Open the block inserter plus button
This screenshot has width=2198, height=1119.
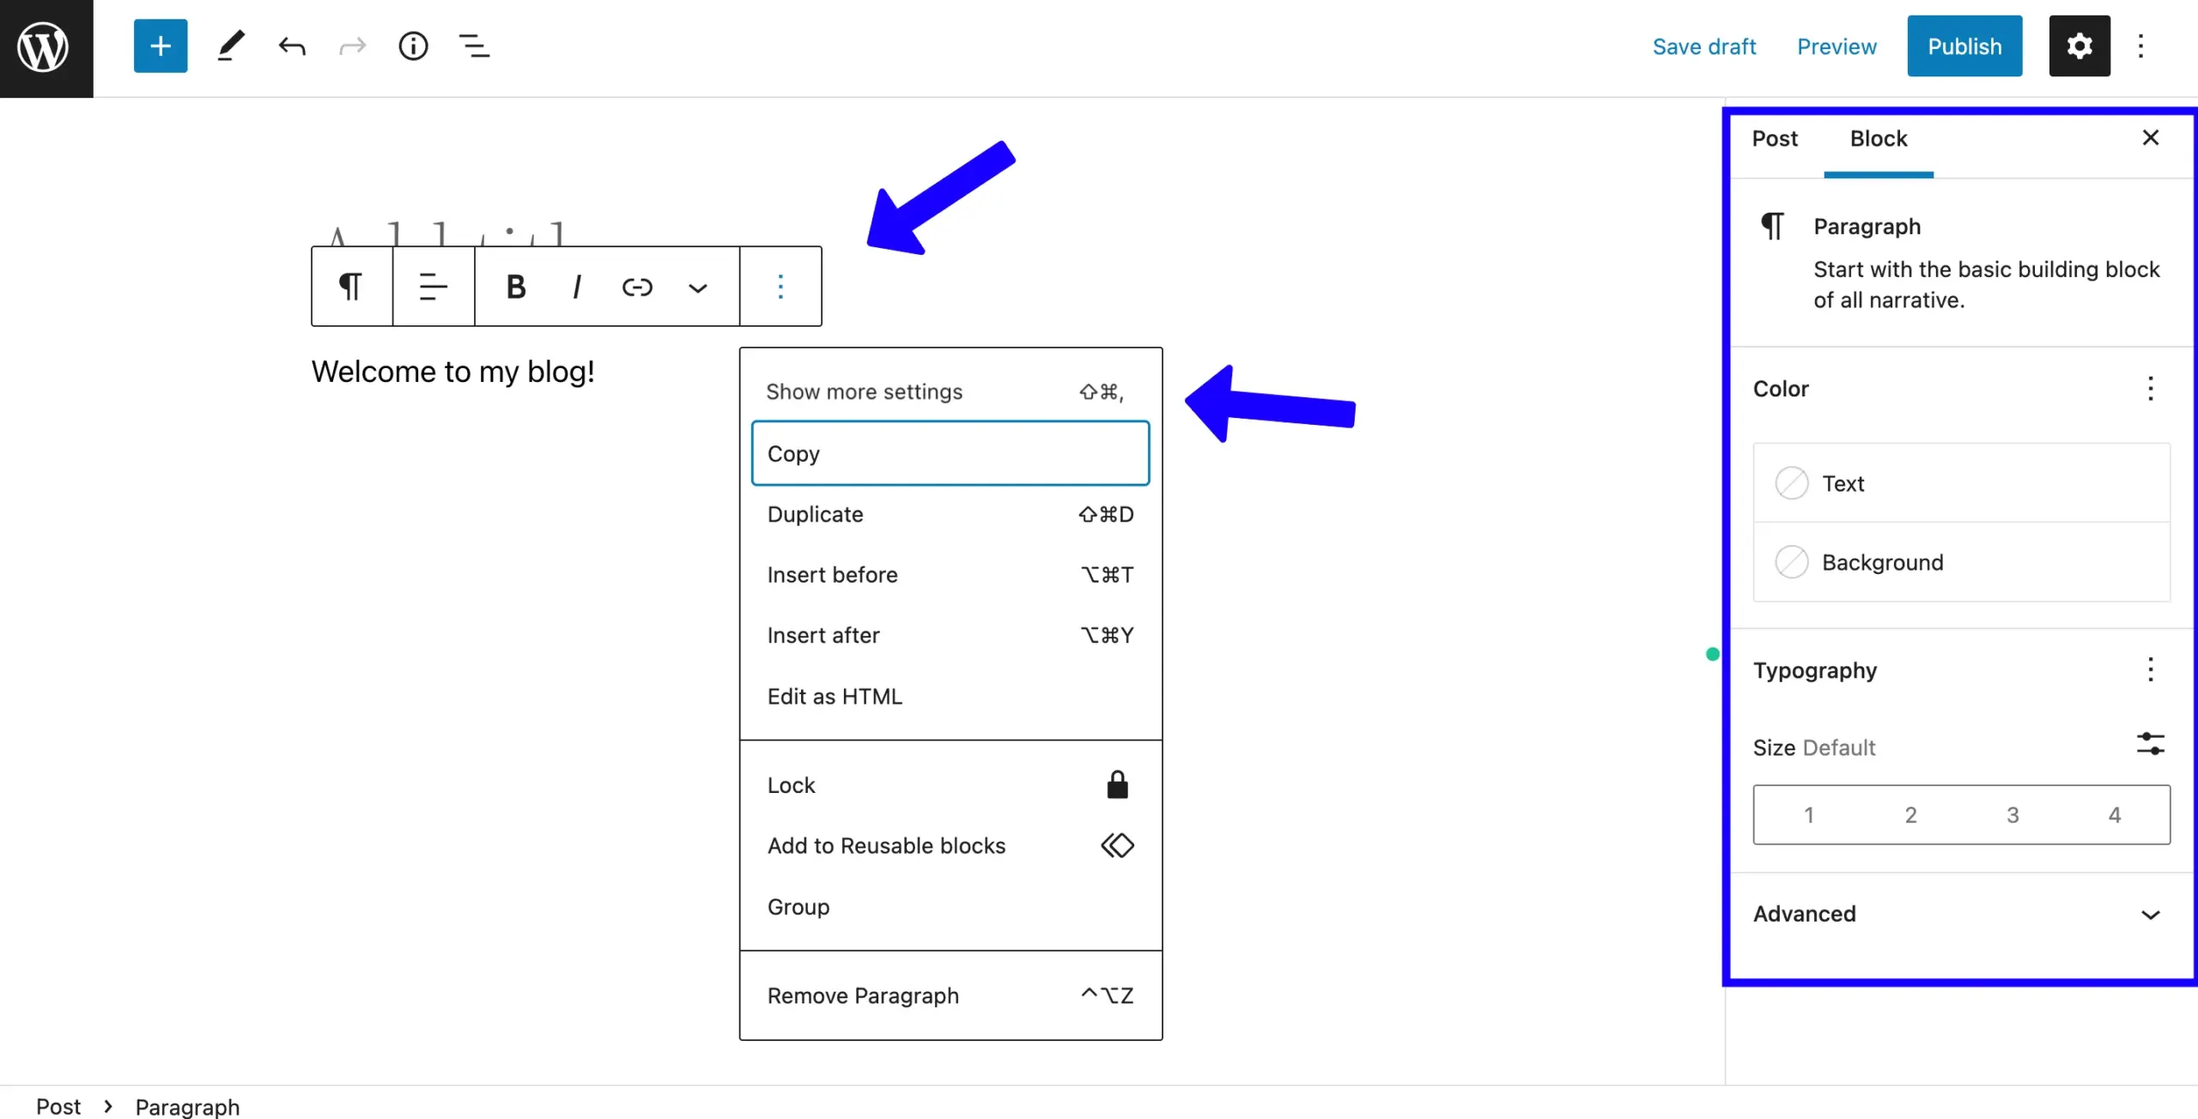pos(161,45)
